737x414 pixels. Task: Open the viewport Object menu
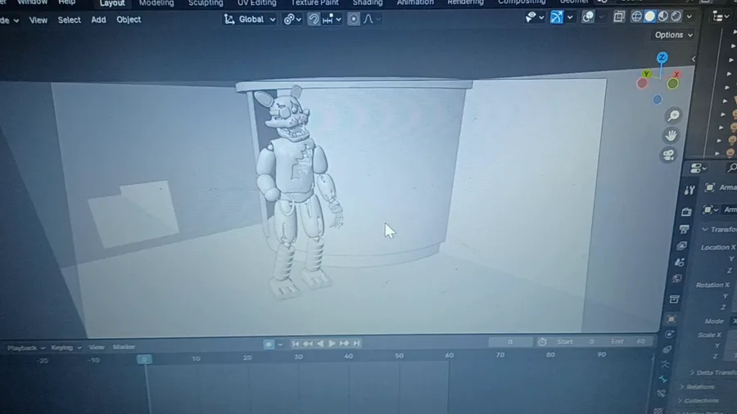pos(129,20)
